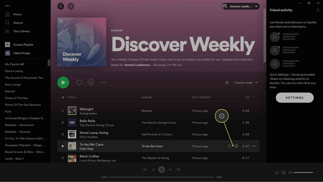Sort by DATE ADDED column header
Image resolution: width=323 pixels, height=182 pixels.
point(201,97)
